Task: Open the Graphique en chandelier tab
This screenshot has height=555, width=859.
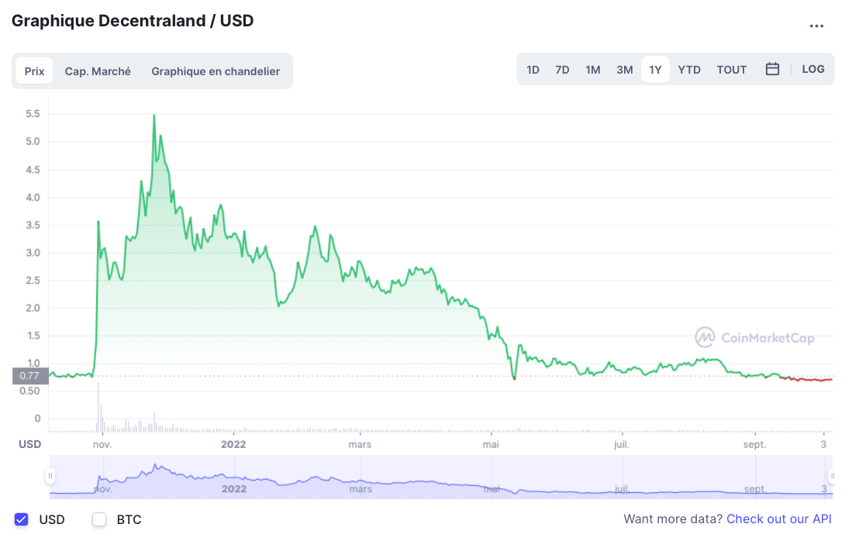Action: [x=216, y=71]
